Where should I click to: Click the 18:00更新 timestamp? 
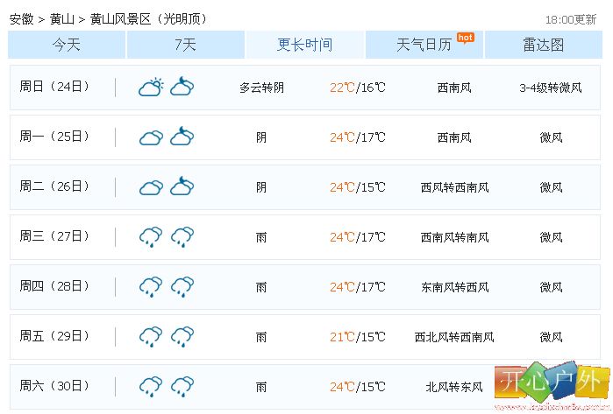click(x=571, y=19)
